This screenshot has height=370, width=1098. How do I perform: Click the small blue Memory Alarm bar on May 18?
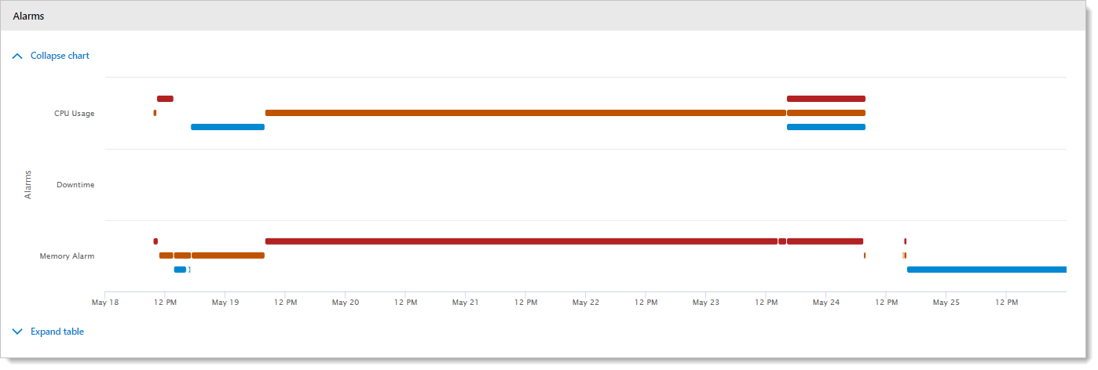click(x=180, y=270)
